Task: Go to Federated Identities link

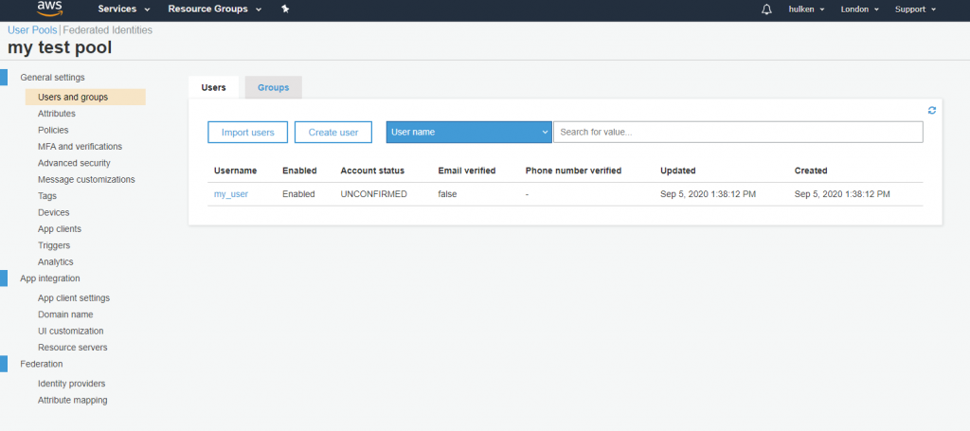Action: tap(108, 29)
